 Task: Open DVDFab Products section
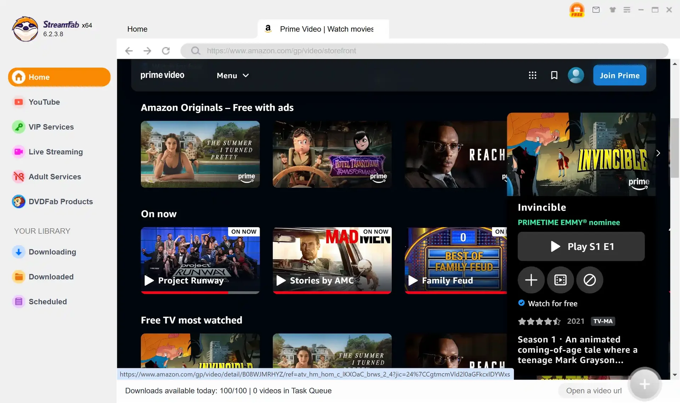(x=61, y=202)
